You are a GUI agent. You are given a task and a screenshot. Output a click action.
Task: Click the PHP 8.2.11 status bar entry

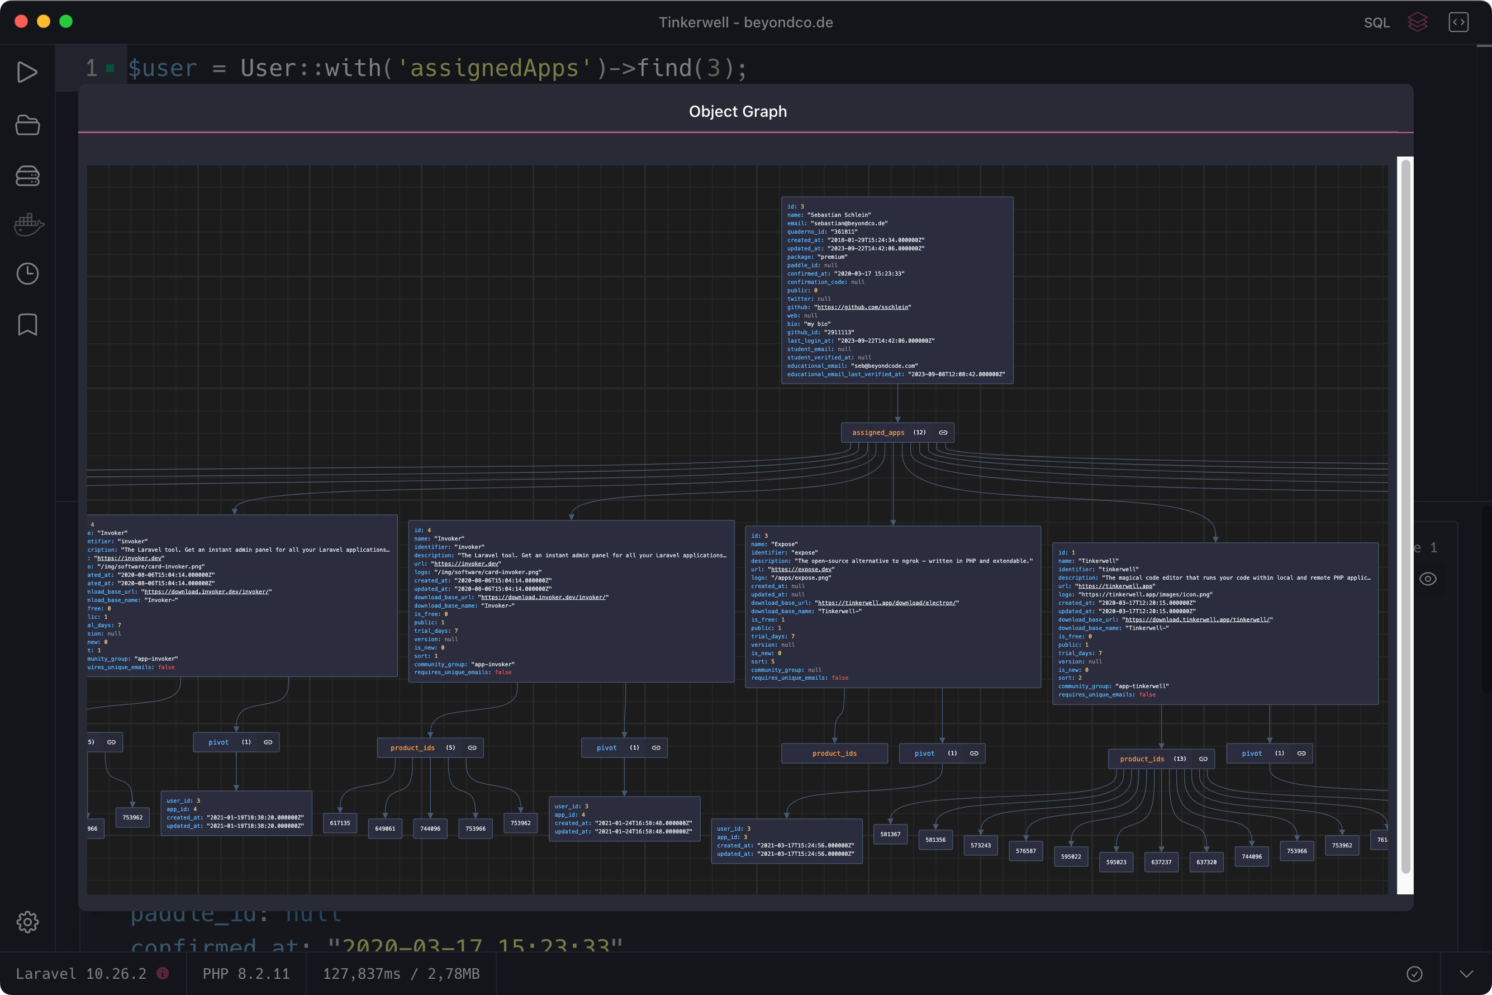pyautogui.click(x=246, y=973)
